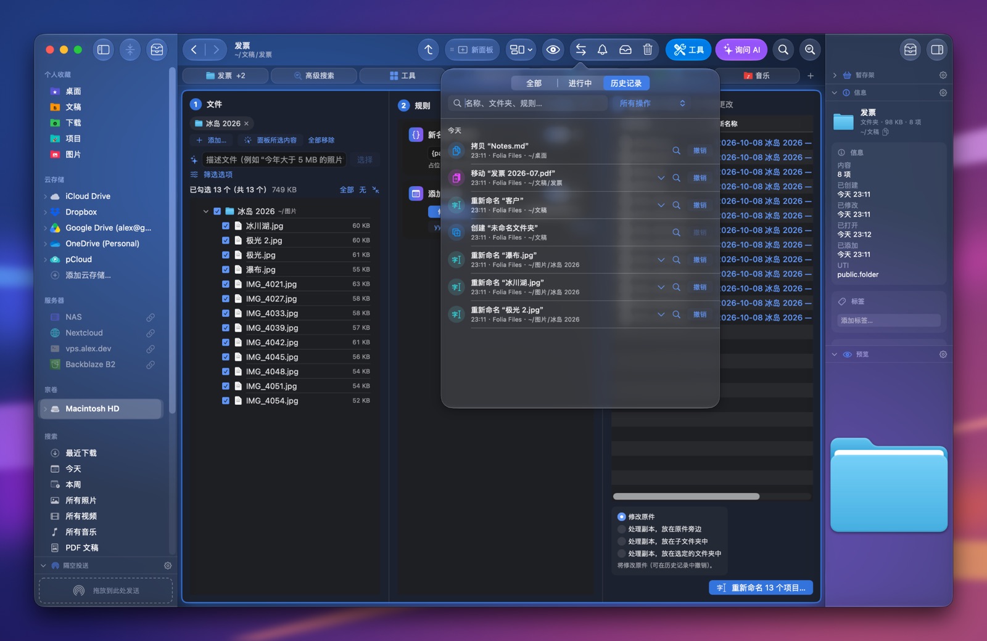Screen dimensions: 987x641
Task: Switch to 进行中 tab in popup
Action: click(x=580, y=83)
